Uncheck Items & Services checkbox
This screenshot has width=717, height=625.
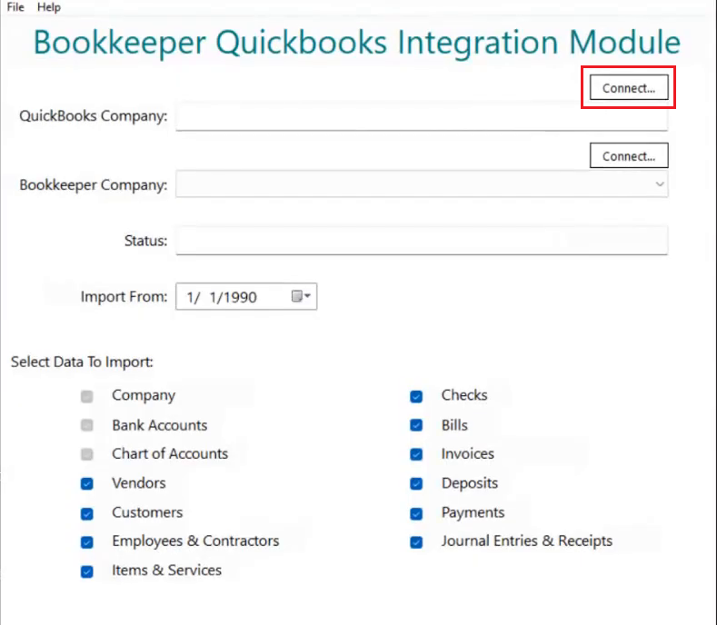coord(87,571)
